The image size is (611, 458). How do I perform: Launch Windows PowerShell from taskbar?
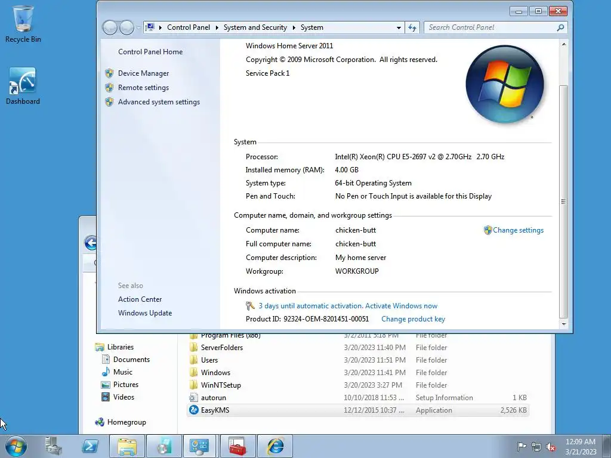(90, 446)
